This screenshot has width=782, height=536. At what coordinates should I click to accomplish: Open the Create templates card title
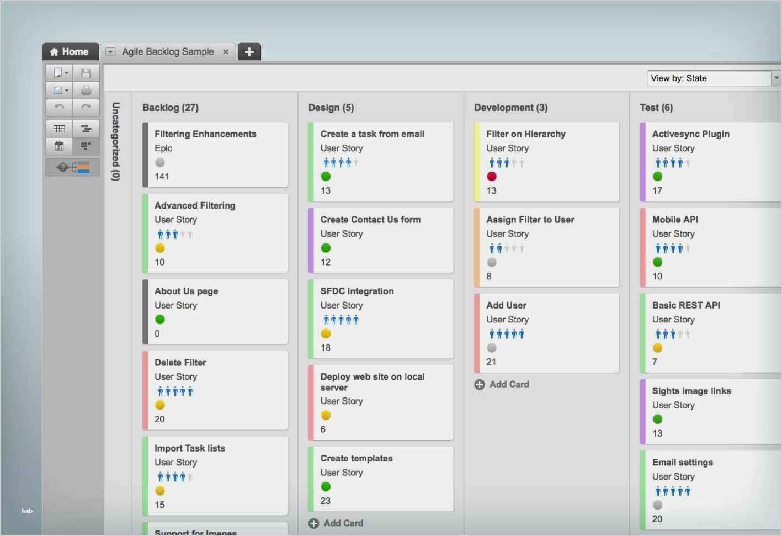[357, 459]
